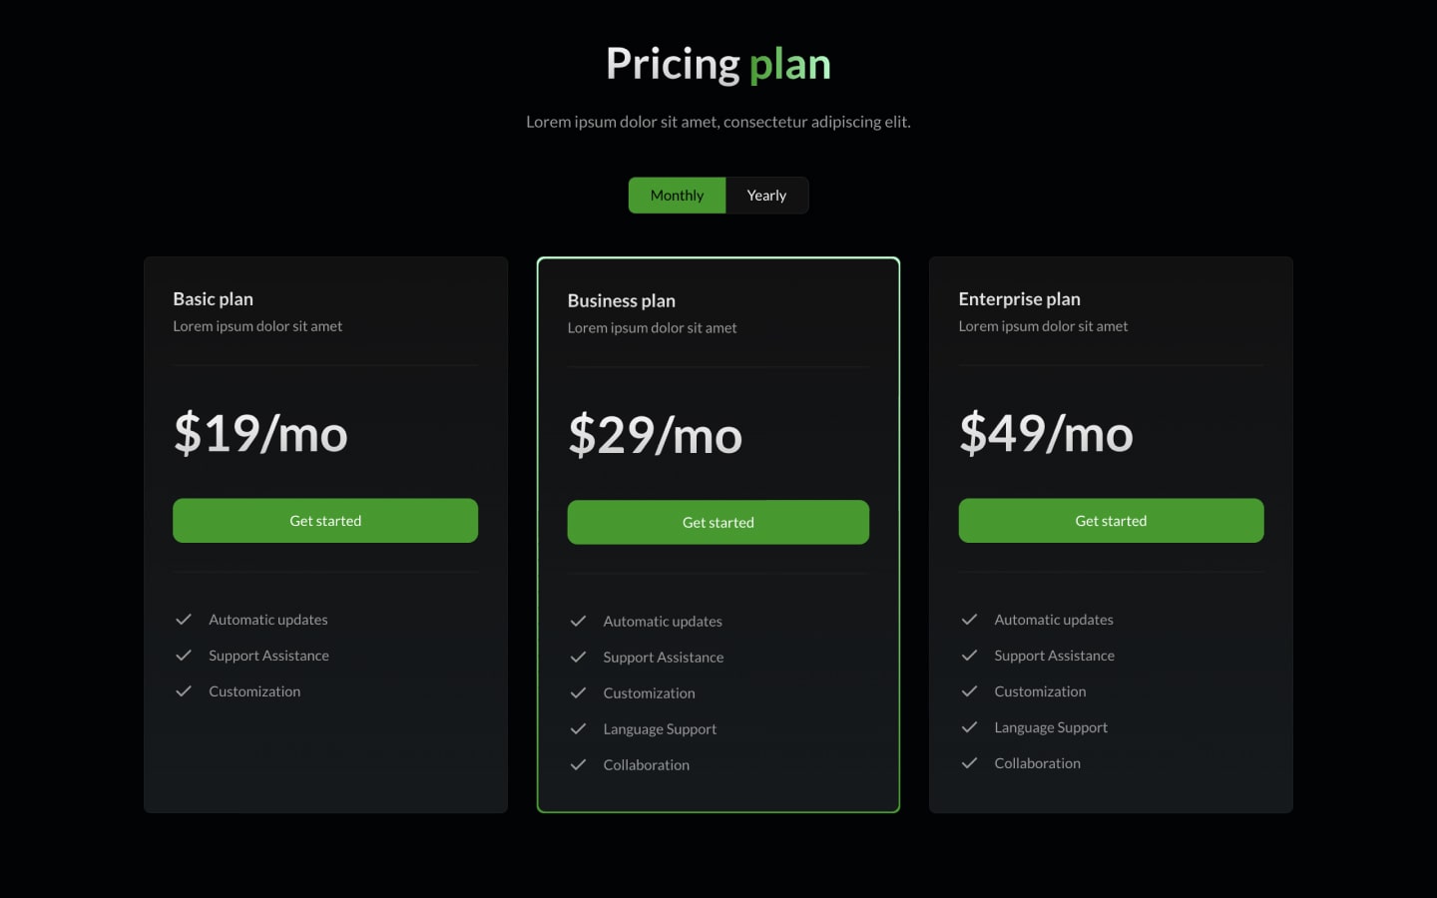The height and width of the screenshot is (898, 1437).
Task: Select the Monthly tab on billing switch
Action: [x=677, y=195]
